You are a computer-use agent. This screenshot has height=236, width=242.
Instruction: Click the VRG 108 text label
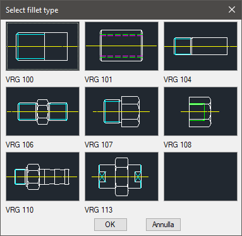coord(178,145)
